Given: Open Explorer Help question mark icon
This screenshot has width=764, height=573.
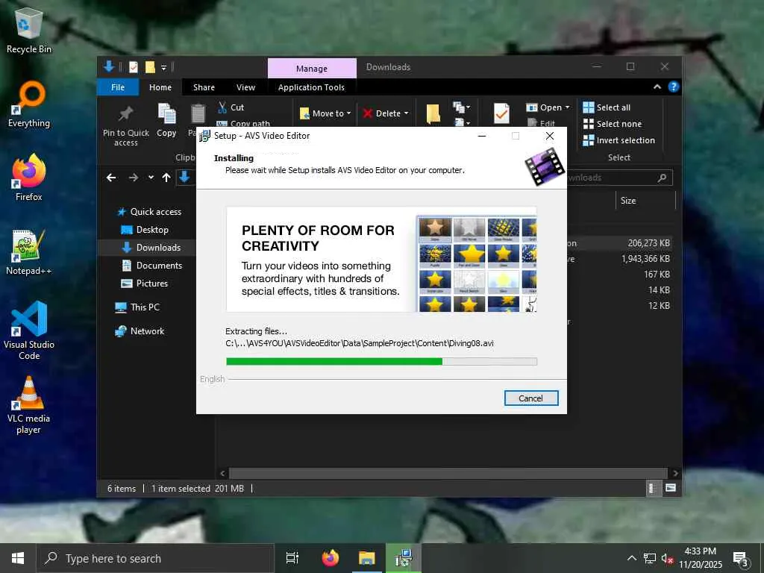Looking at the screenshot, I should (x=674, y=87).
